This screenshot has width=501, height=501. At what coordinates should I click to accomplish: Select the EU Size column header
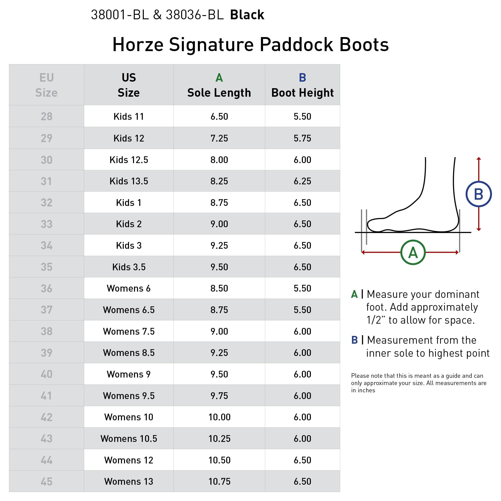(x=46, y=85)
